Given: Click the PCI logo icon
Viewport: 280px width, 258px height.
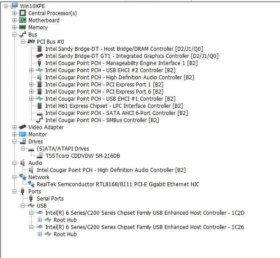Looking at the screenshot, I should (x=31, y=41).
